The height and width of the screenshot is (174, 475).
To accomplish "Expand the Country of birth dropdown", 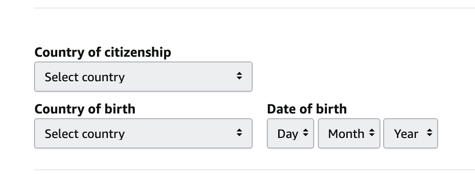I will [x=143, y=133].
